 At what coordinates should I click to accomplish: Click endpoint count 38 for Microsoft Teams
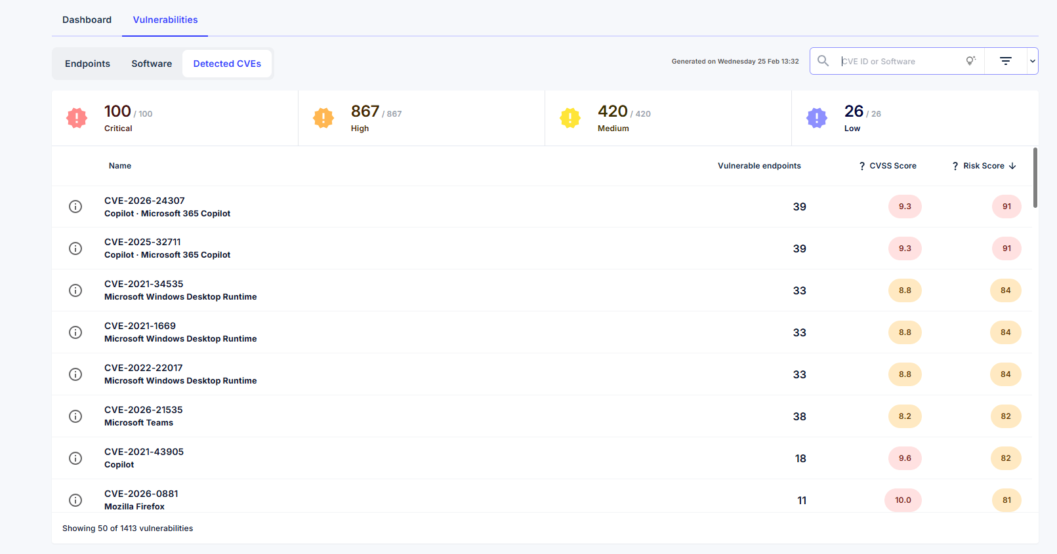pyautogui.click(x=799, y=416)
